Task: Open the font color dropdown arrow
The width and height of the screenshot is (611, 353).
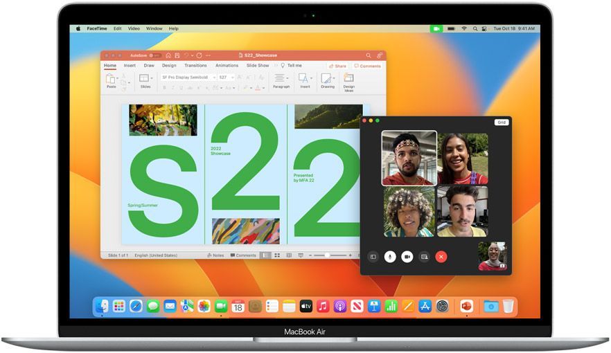Action: point(264,88)
